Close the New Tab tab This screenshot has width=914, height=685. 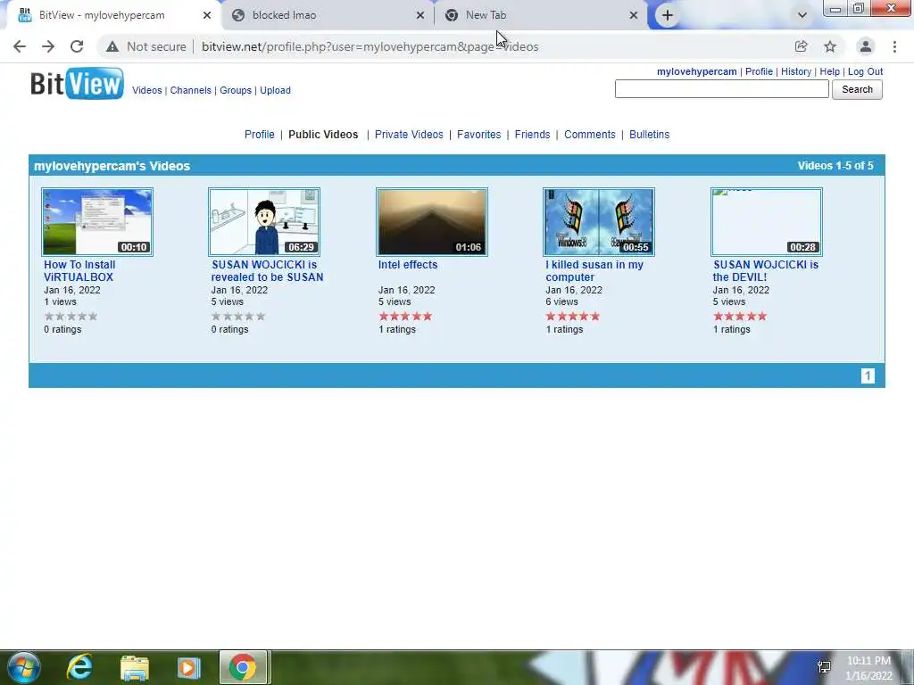point(634,15)
